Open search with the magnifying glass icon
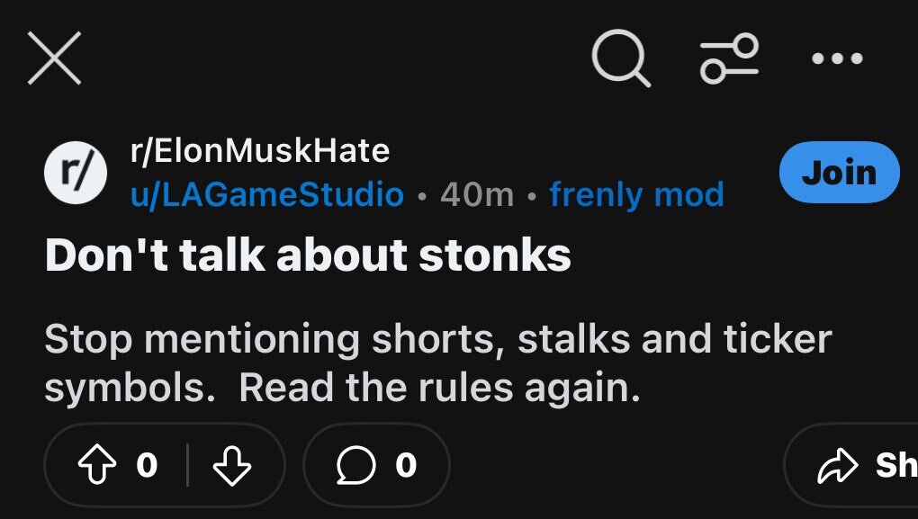This screenshot has height=519, width=918. click(621, 58)
